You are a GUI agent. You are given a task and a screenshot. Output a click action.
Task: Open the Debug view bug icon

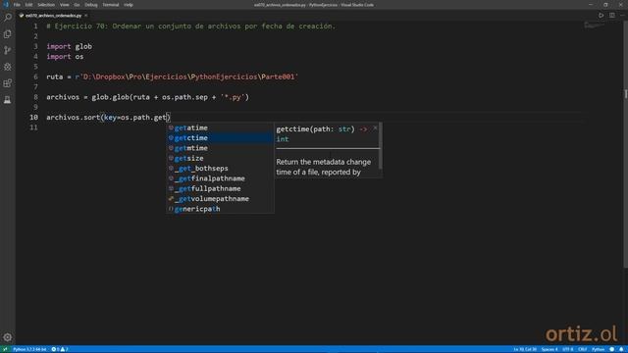(x=8, y=67)
